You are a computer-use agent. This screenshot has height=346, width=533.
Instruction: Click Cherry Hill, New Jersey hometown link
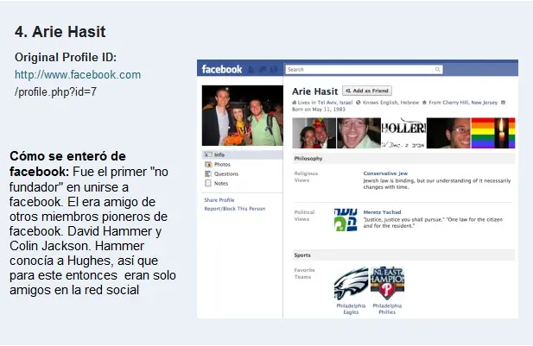pyautogui.click(x=470, y=103)
